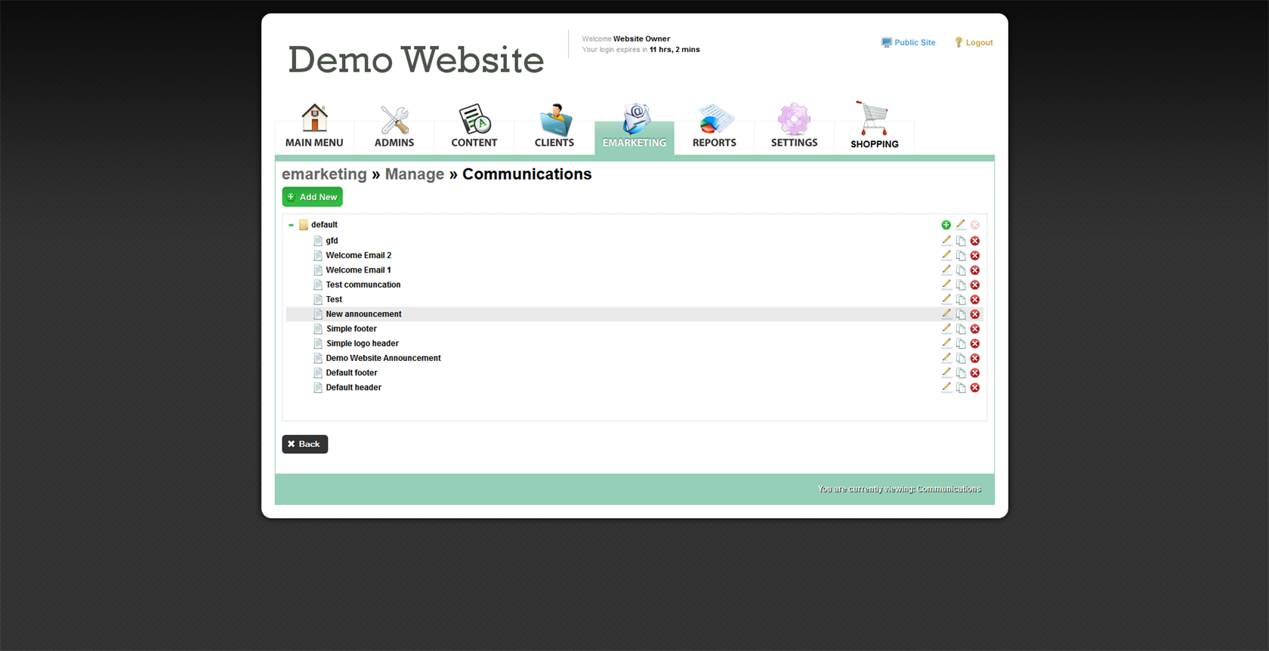Open the Shopping tab
The width and height of the screenshot is (1269, 651).
(x=874, y=127)
